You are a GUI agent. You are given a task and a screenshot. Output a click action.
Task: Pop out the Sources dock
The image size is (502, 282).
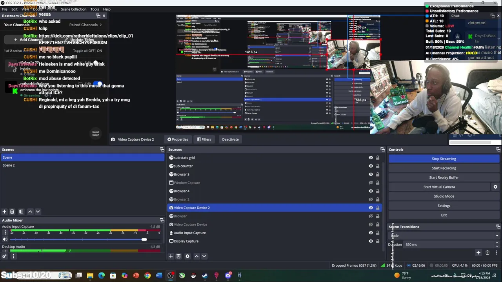(382, 150)
